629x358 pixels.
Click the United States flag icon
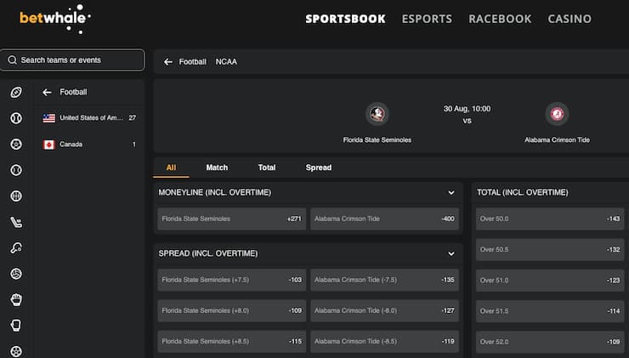click(49, 118)
